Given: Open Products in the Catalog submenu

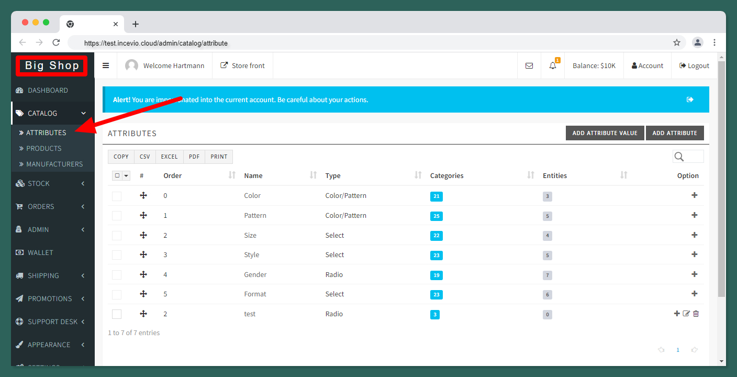Looking at the screenshot, I should coord(44,148).
